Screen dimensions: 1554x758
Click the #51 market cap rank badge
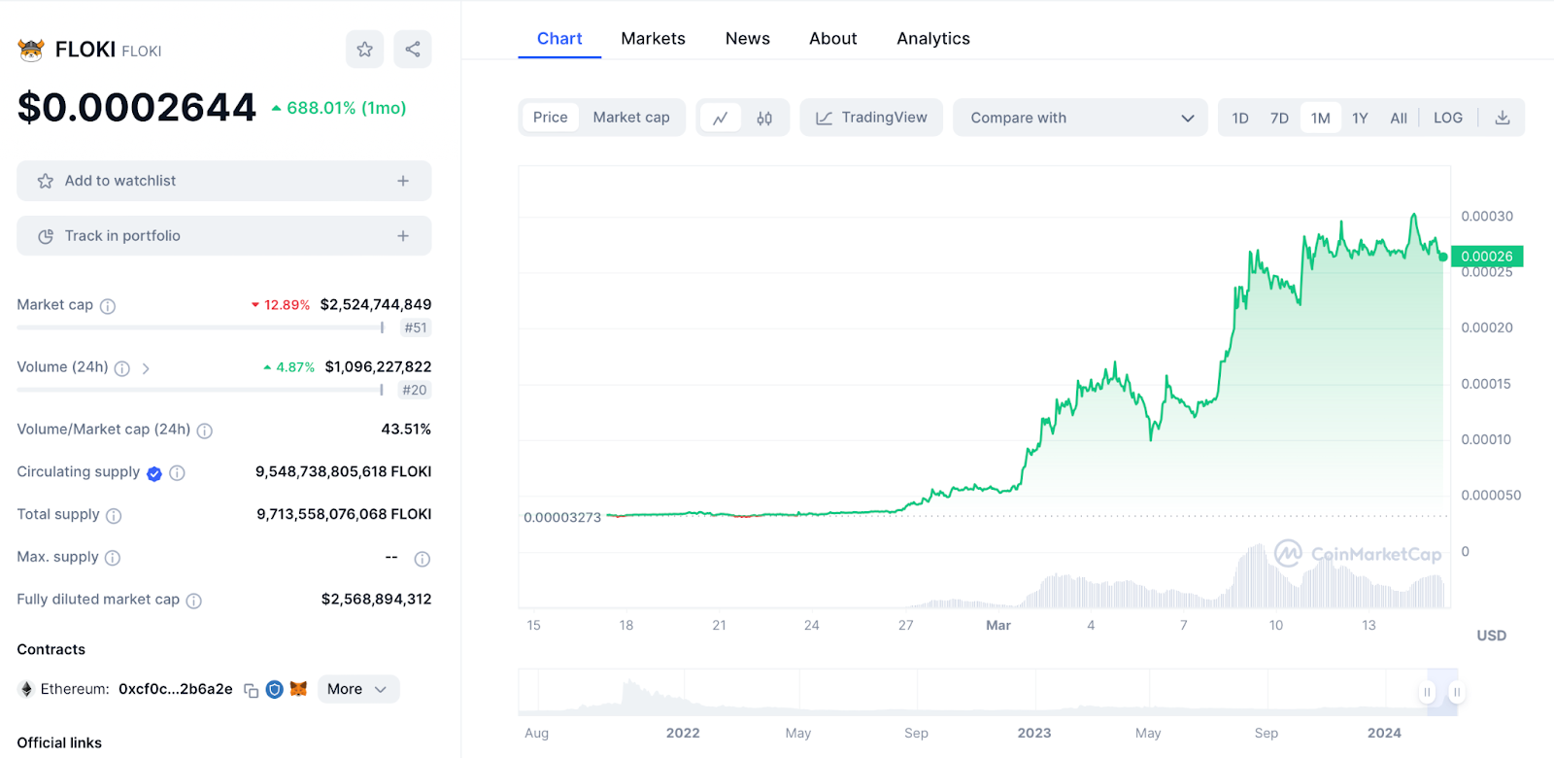coord(416,328)
